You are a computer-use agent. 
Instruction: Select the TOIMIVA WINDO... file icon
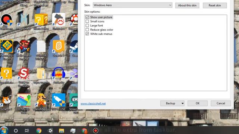pyautogui.click(x=41, y=46)
